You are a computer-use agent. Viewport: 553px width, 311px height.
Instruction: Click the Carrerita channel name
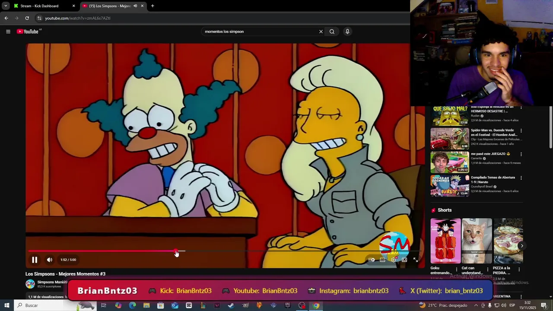[x=477, y=159]
